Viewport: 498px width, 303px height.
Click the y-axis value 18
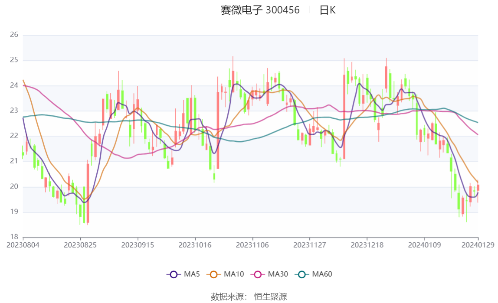pyautogui.click(x=14, y=237)
